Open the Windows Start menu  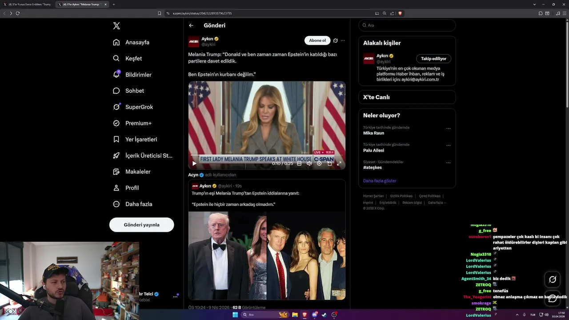tap(235, 315)
